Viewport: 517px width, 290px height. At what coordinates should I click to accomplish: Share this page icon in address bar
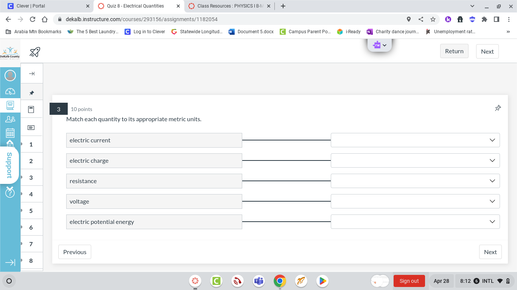click(x=421, y=19)
